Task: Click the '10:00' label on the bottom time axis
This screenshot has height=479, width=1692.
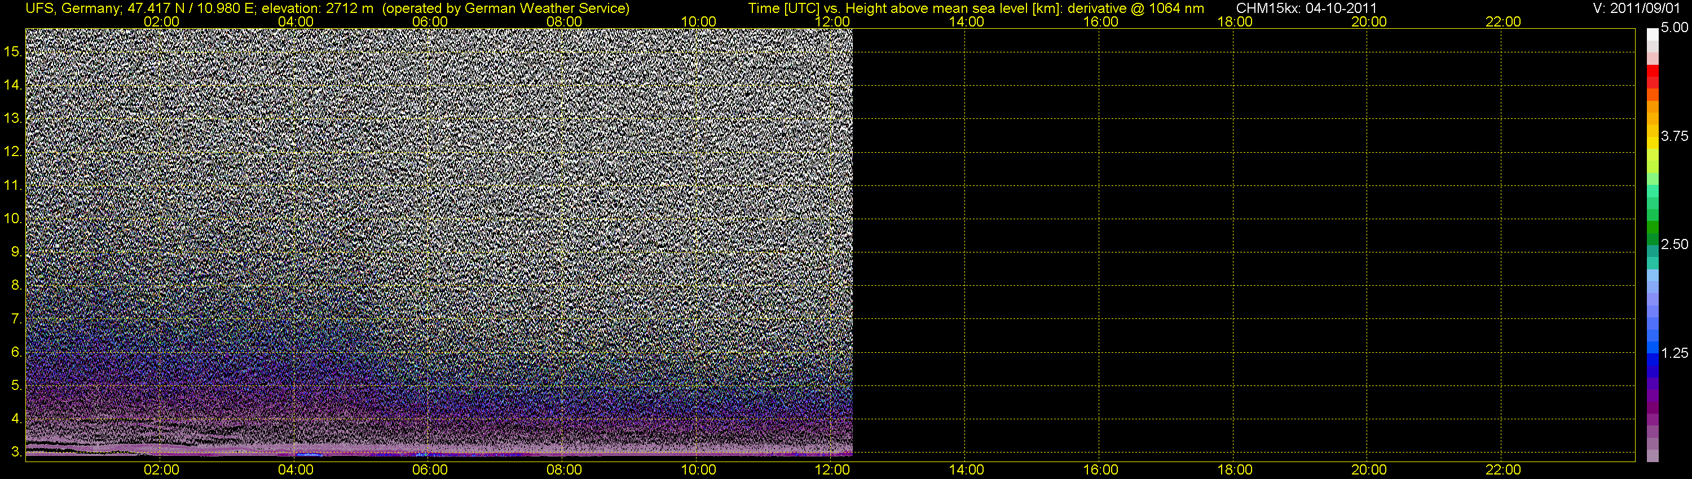Action: [698, 470]
